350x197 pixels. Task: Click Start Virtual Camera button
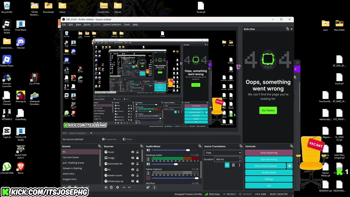click(x=266, y=166)
